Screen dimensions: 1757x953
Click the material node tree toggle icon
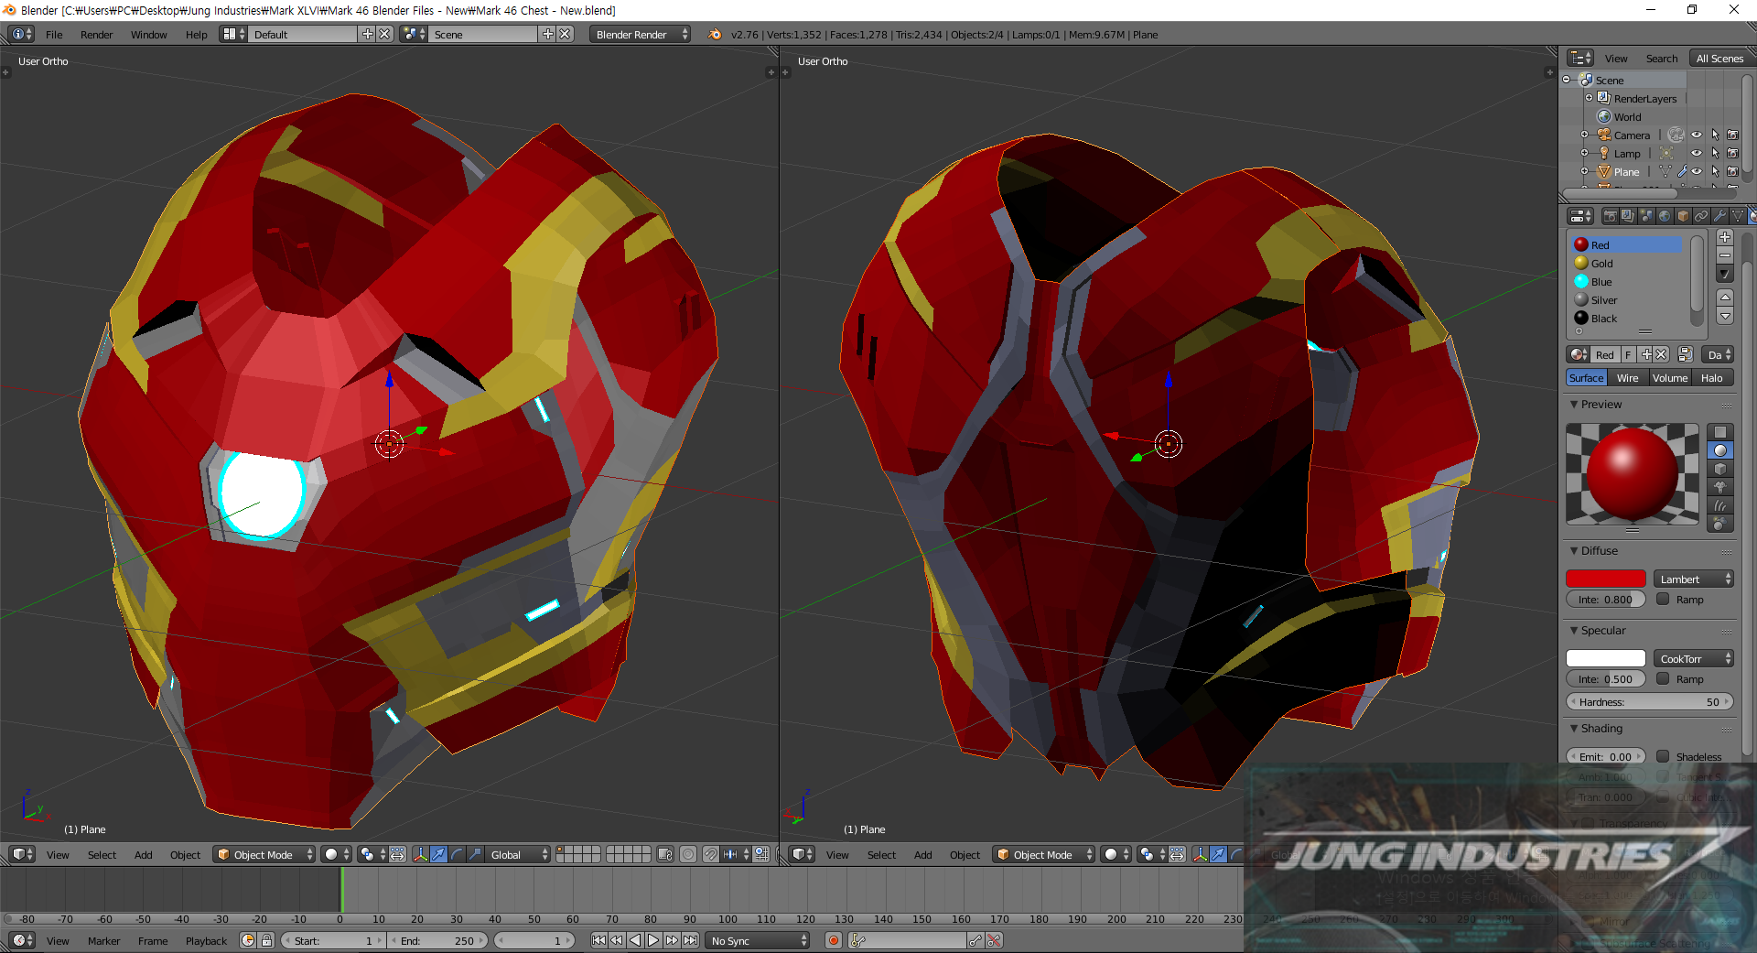pos(1686,355)
